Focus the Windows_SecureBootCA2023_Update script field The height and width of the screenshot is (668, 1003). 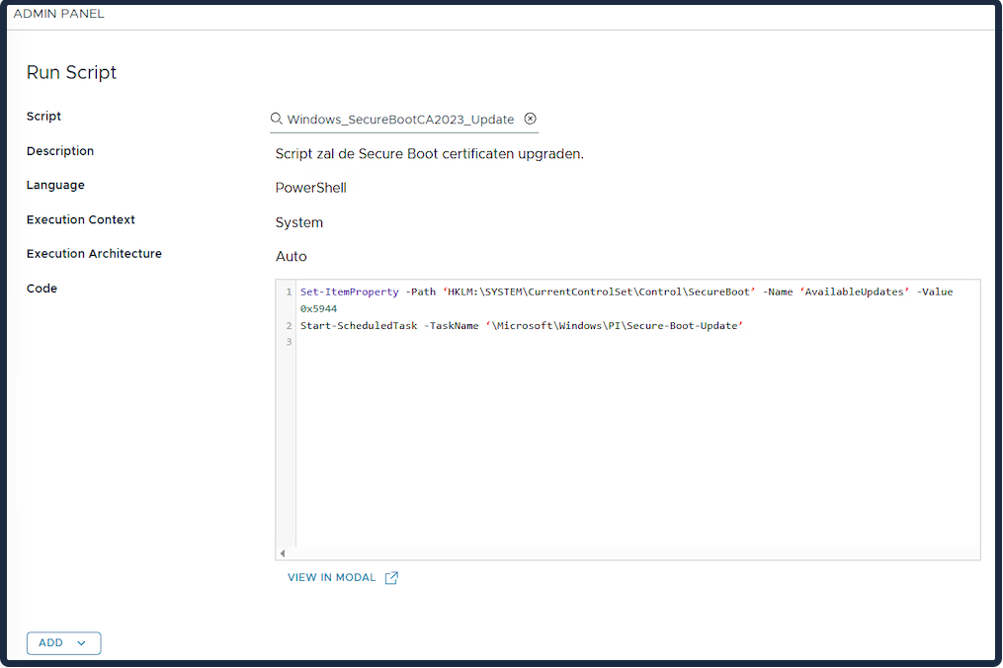[x=400, y=120]
